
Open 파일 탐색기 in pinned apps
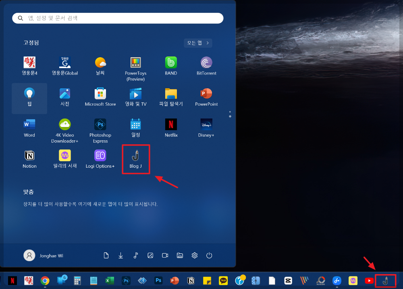click(x=171, y=97)
